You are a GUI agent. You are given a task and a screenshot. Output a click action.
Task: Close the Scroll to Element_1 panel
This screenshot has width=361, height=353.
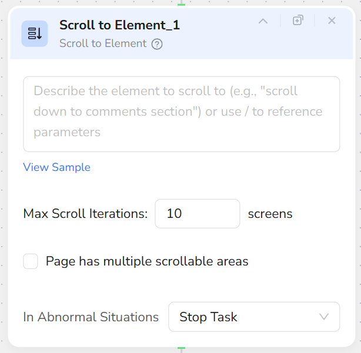332,21
